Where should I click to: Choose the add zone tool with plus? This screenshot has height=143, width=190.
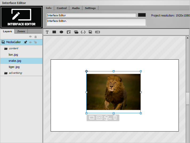[x=69, y=32]
